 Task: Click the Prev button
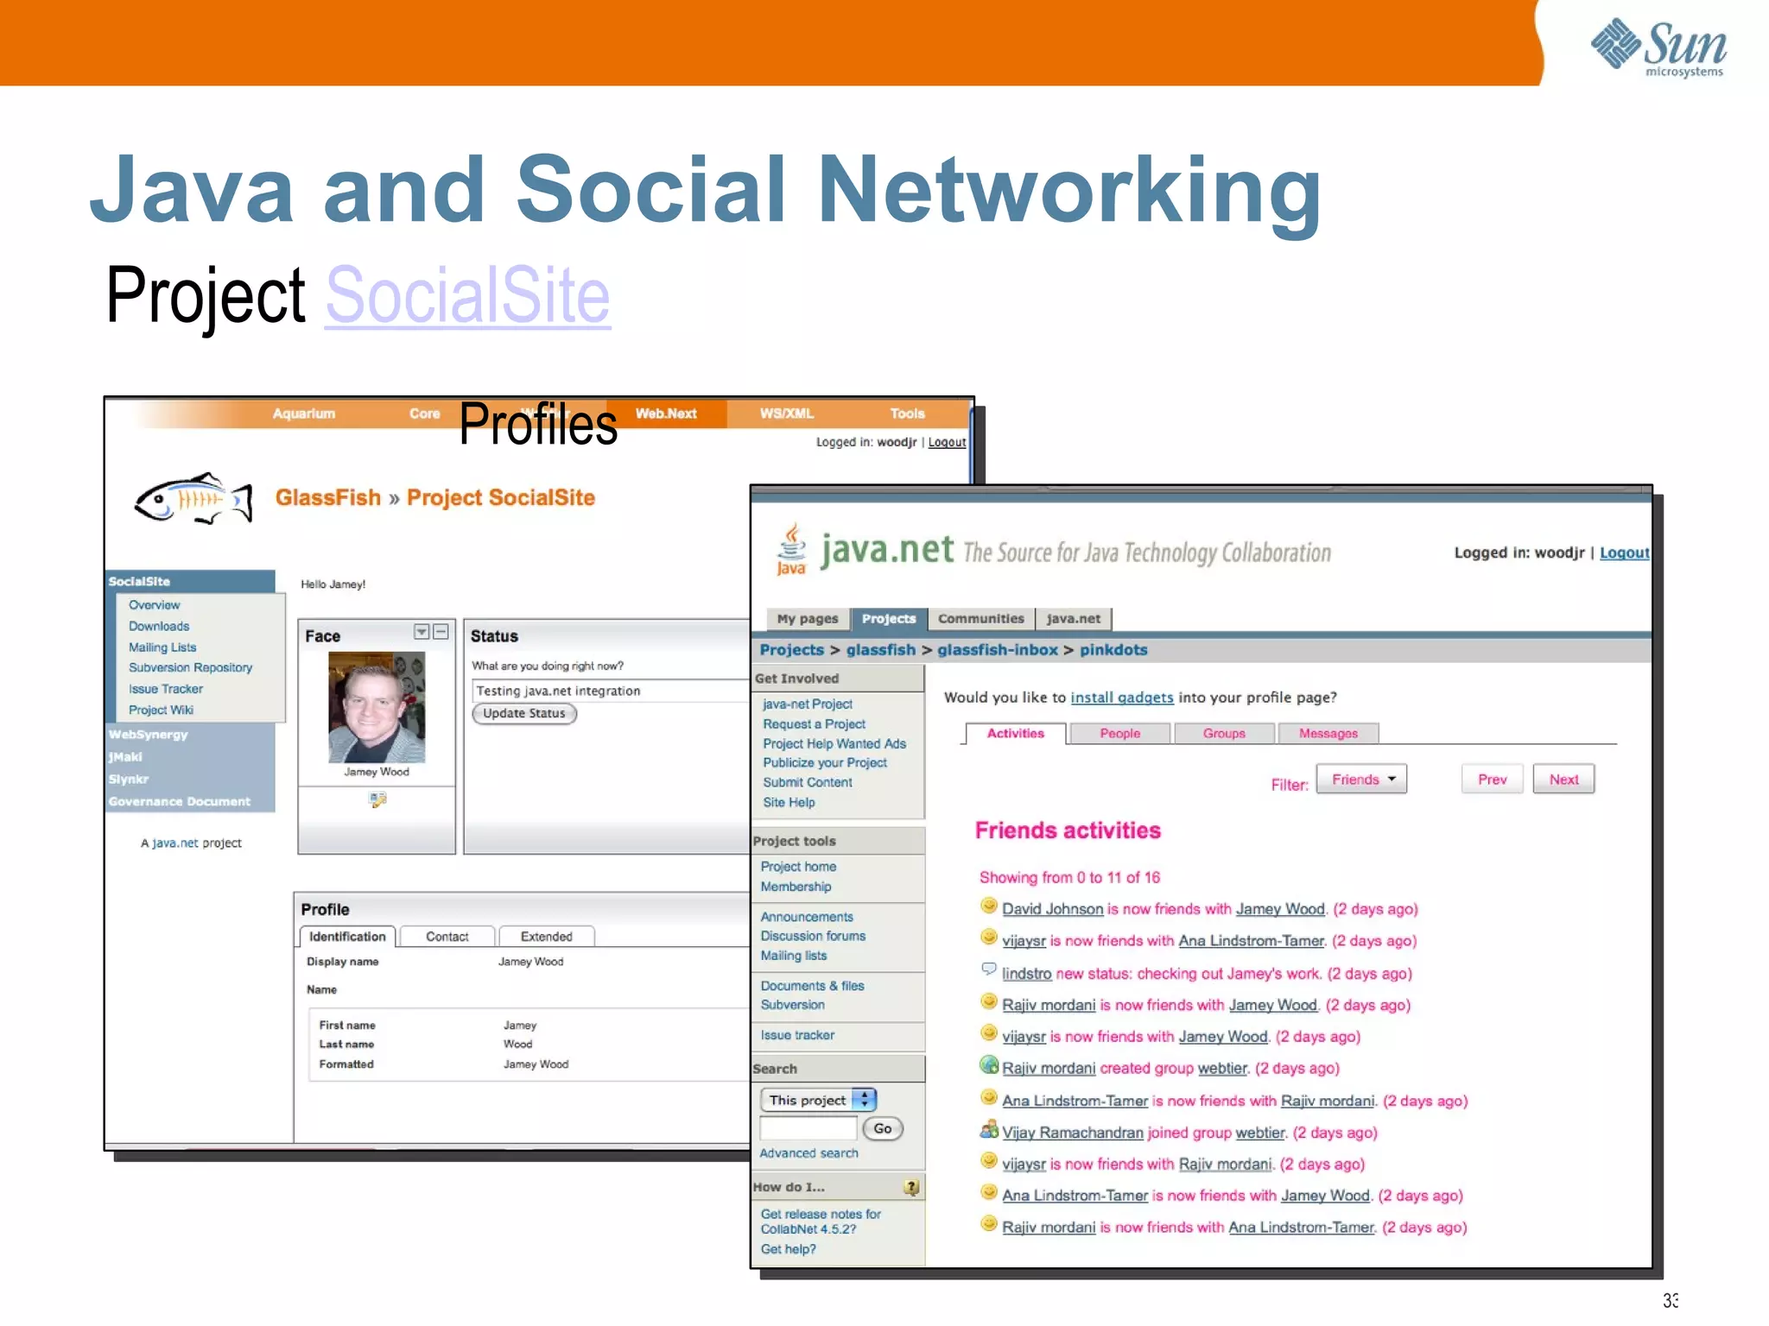(x=1492, y=780)
